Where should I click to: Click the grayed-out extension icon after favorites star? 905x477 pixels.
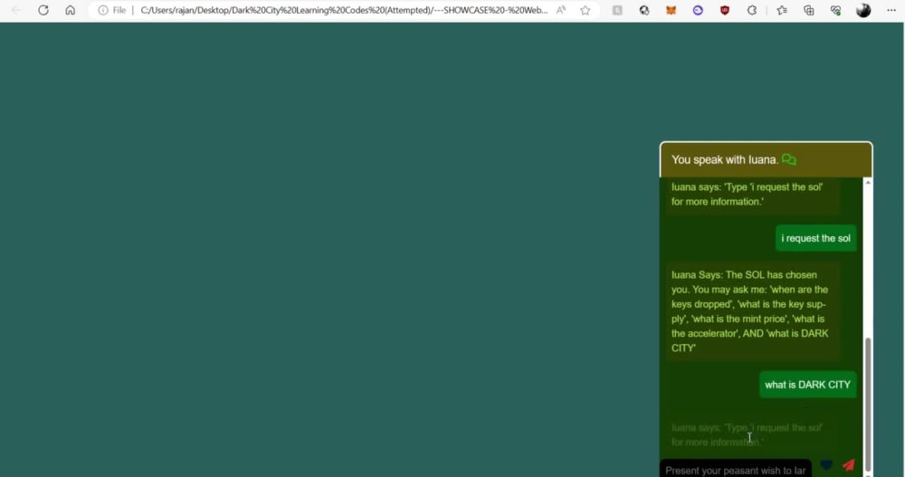(617, 10)
